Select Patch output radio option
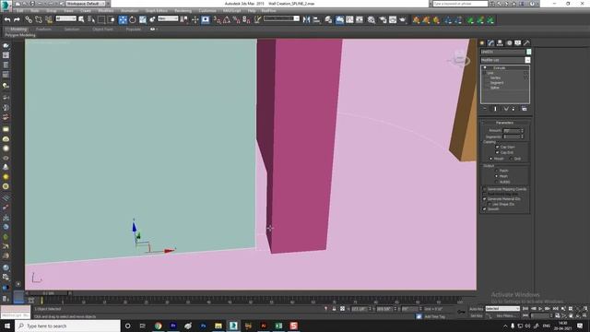Screen dimensions: 590x332 pyautogui.click(x=496, y=171)
